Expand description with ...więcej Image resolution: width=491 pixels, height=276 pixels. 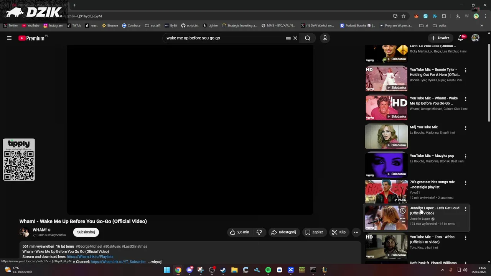pyautogui.click(x=155, y=262)
